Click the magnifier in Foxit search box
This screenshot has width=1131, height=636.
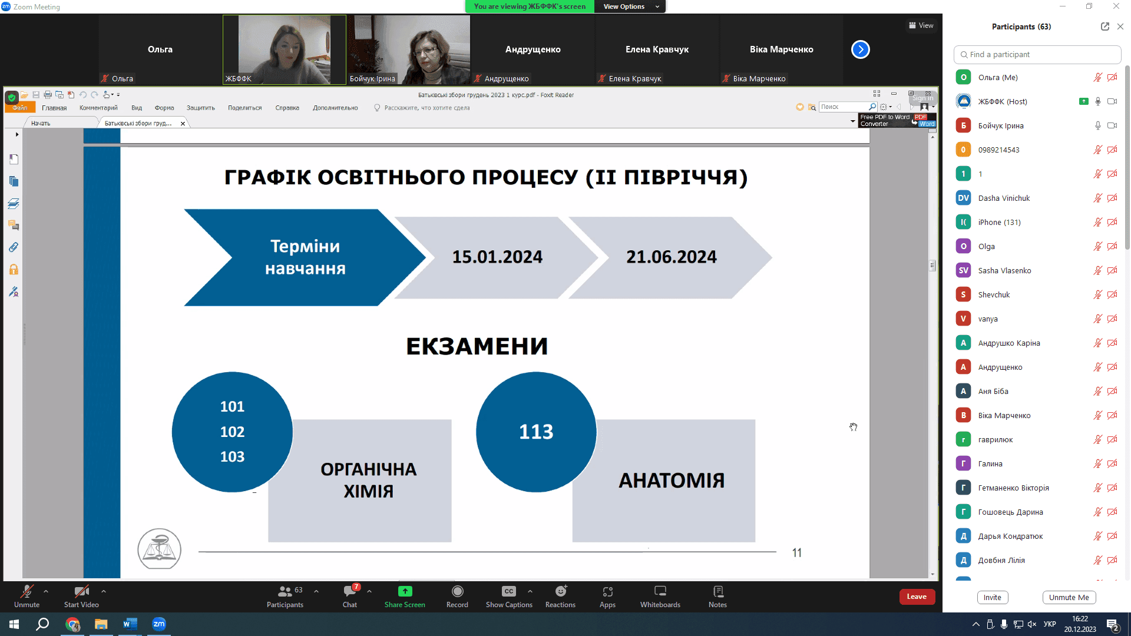pos(872,107)
